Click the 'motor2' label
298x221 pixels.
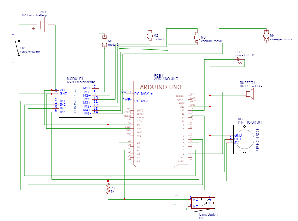[x=113, y=45]
